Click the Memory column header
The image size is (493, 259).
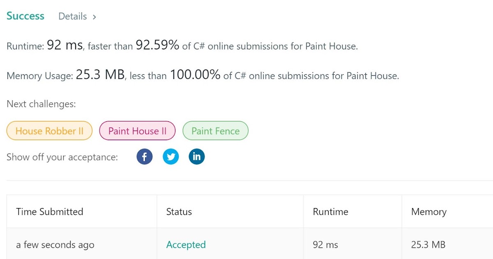(428, 212)
